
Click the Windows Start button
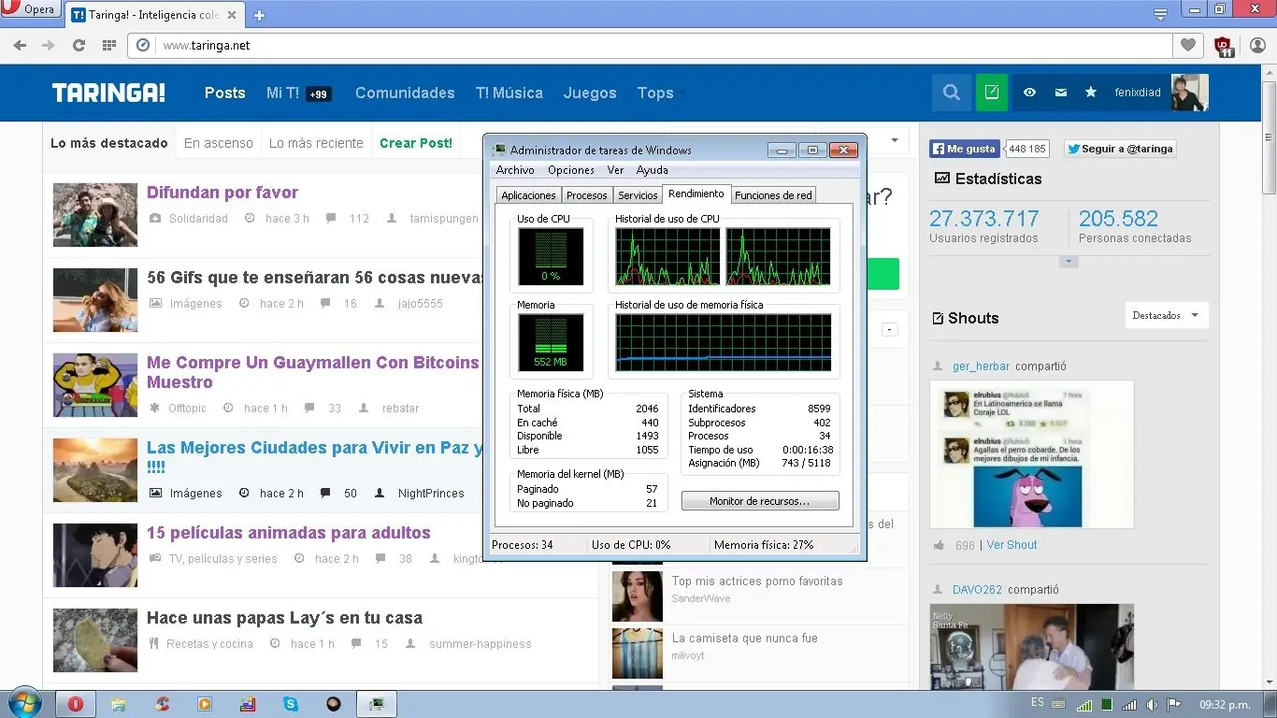tap(24, 703)
